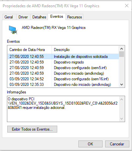Select 'Dispositivo configurado (oem16.inf)' event
The image size is (132, 151).
[x=63, y=79]
